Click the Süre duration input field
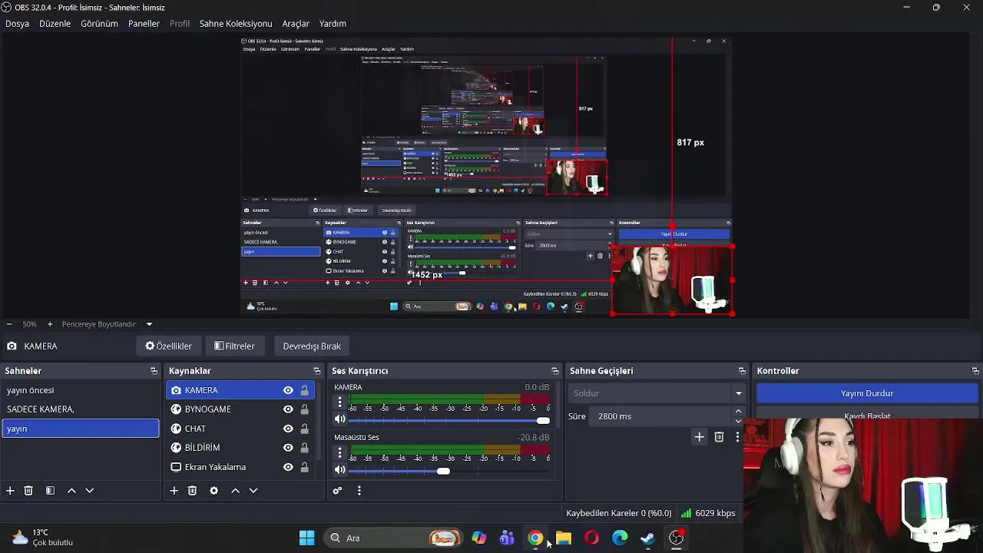This screenshot has height=553, width=983. 662,416
